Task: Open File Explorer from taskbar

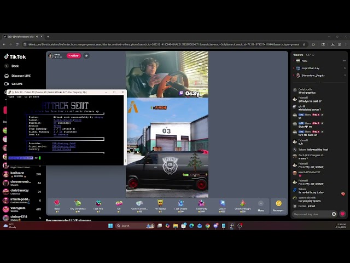Action: [x=176, y=226]
